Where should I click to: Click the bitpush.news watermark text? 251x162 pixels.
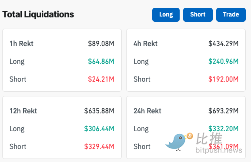point(219,150)
